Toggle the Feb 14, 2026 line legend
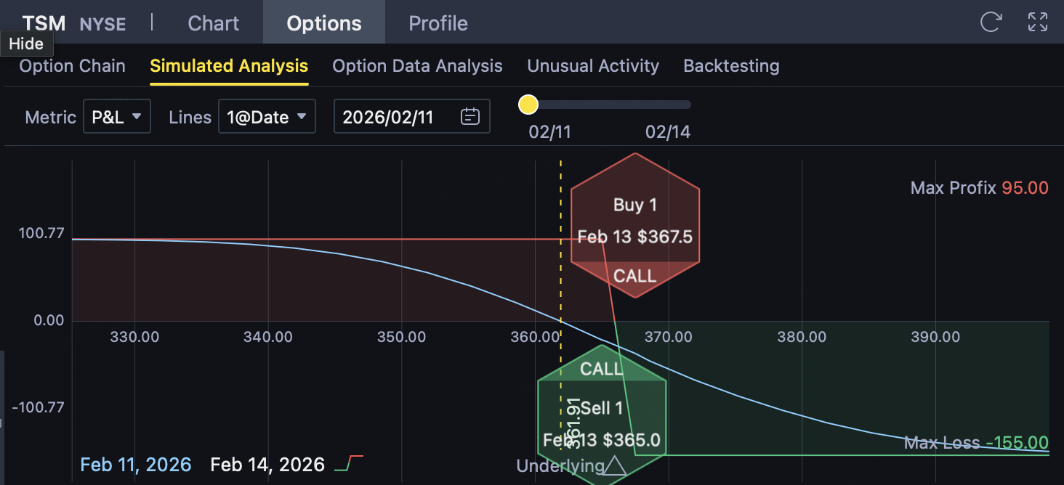 tap(267, 465)
